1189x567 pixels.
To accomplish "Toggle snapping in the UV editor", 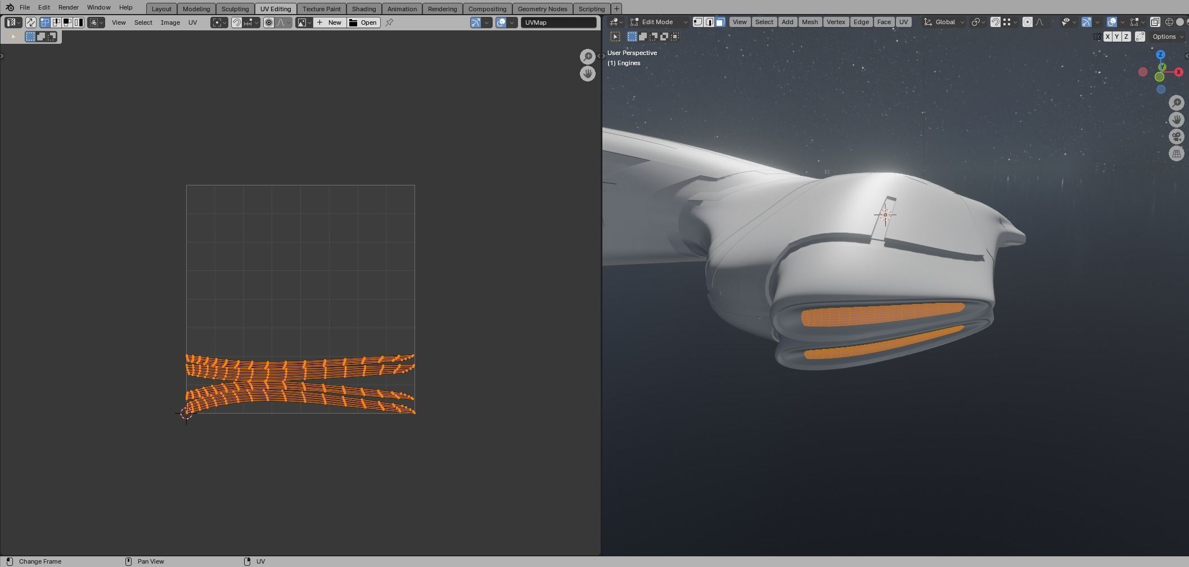I will coord(237,22).
